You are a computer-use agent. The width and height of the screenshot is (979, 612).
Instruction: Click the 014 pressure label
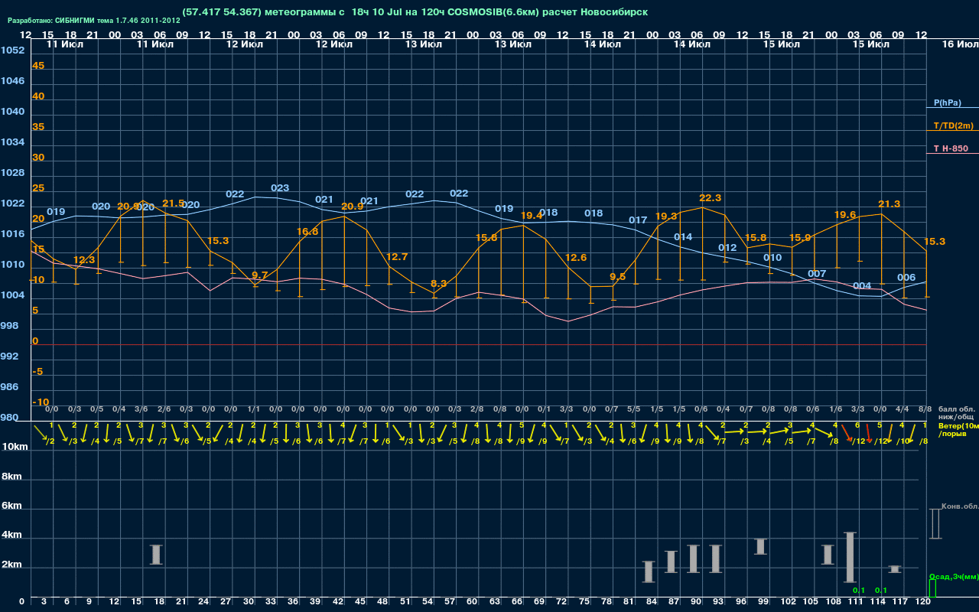pyautogui.click(x=683, y=237)
